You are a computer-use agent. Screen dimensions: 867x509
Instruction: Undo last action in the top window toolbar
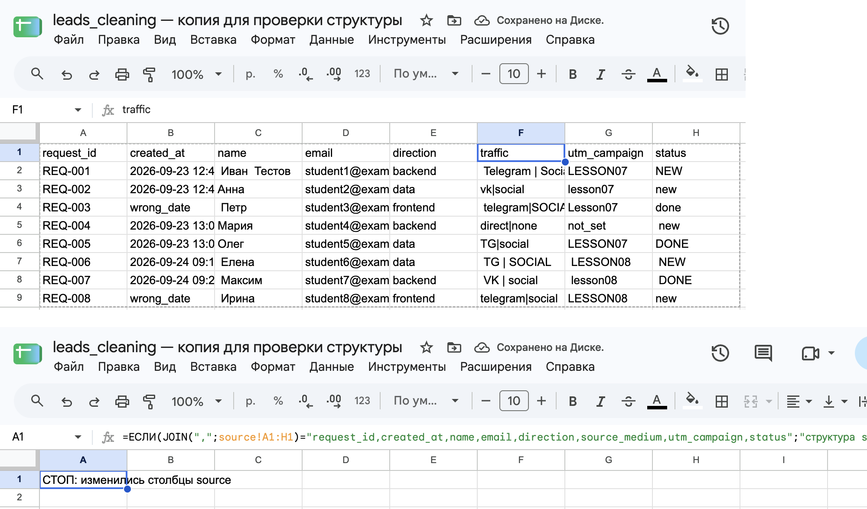click(x=66, y=75)
